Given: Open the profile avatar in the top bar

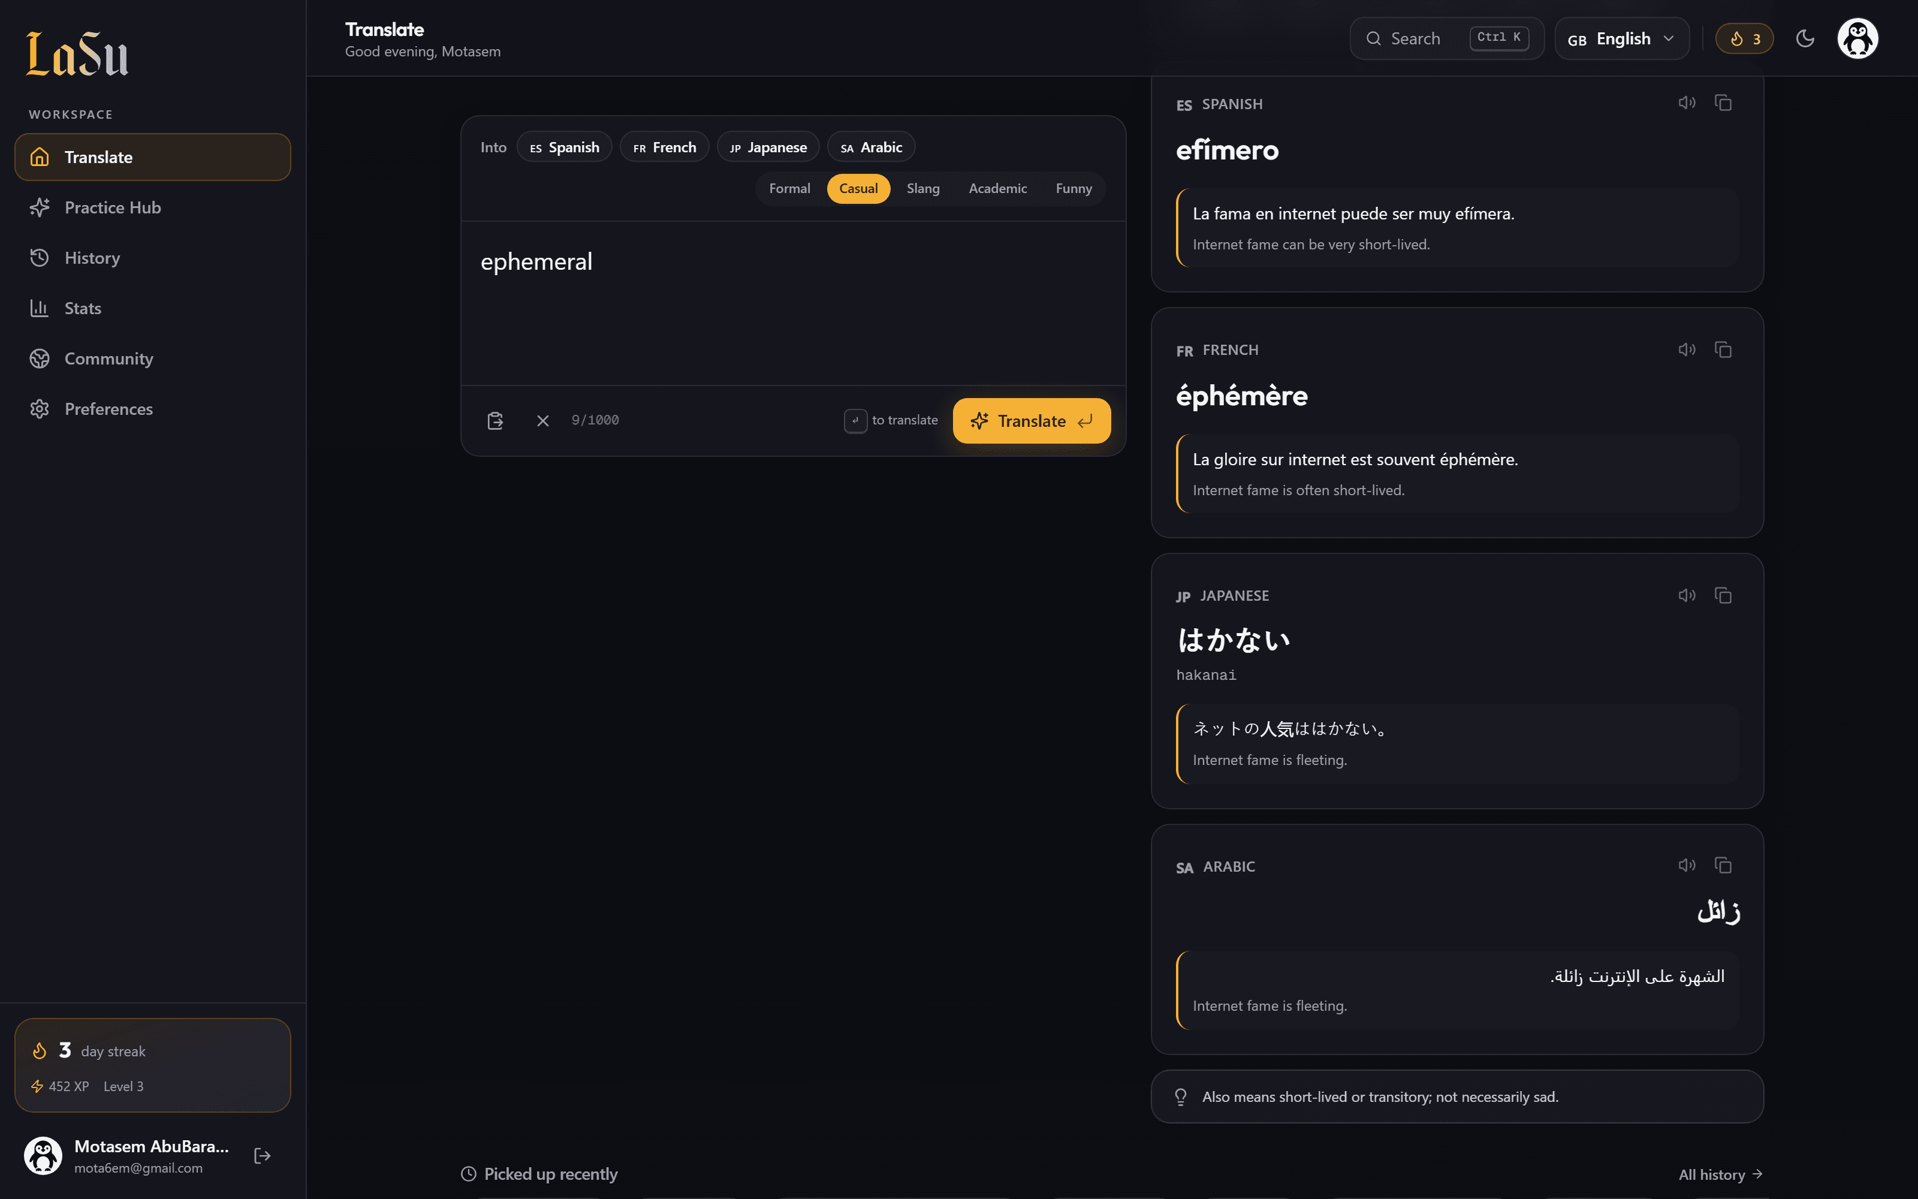Looking at the screenshot, I should pyautogui.click(x=1858, y=39).
